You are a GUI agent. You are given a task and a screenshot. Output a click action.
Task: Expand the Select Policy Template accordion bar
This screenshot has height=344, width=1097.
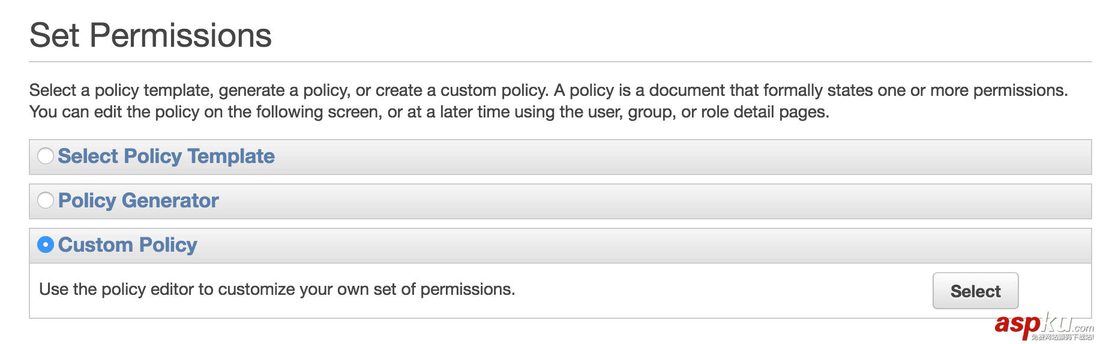pos(660,157)
